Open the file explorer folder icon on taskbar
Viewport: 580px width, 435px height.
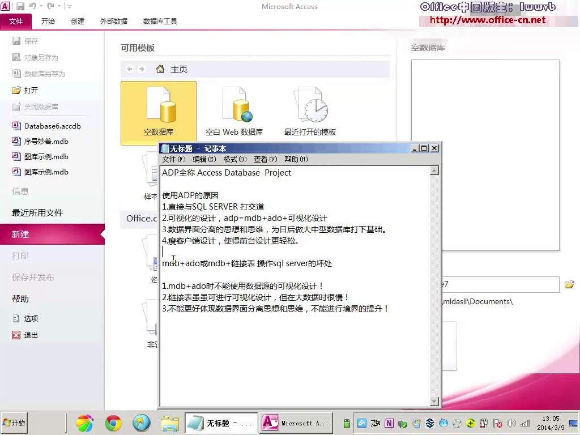(170, 423)
